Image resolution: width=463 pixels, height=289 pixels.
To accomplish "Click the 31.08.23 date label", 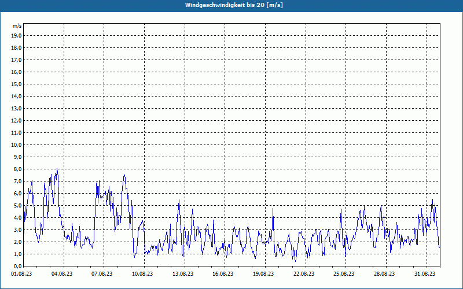I will coord(425,273).
